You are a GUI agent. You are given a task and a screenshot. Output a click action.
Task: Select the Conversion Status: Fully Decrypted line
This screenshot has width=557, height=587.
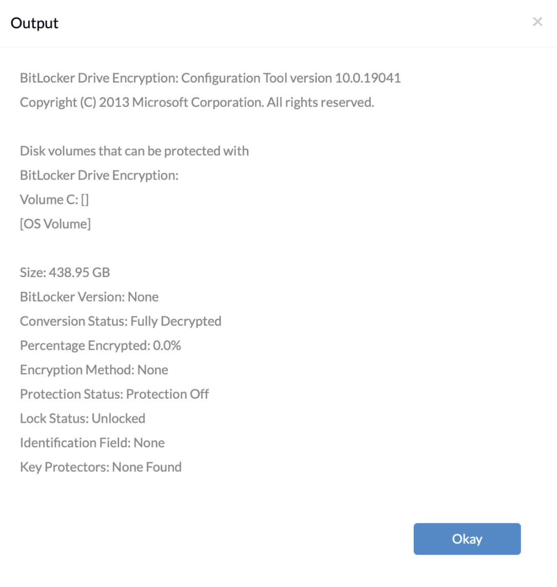coord(120,321)
